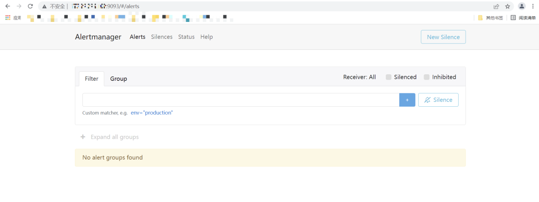Switch to the Group tab
The width and height of the screenshot is (539, 202).
click(119, 79)
